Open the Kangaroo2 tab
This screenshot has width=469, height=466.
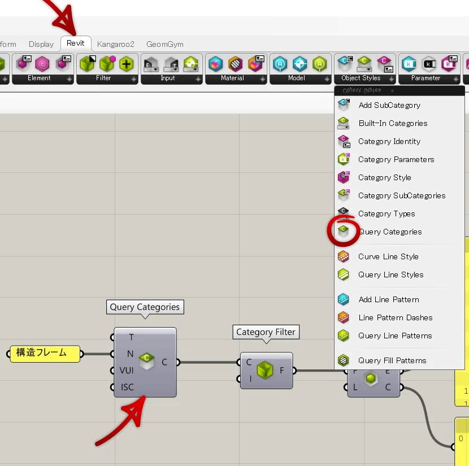coord(115,44)
